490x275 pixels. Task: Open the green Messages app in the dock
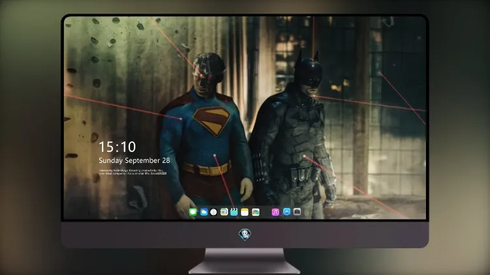click(x=193, y=212)
